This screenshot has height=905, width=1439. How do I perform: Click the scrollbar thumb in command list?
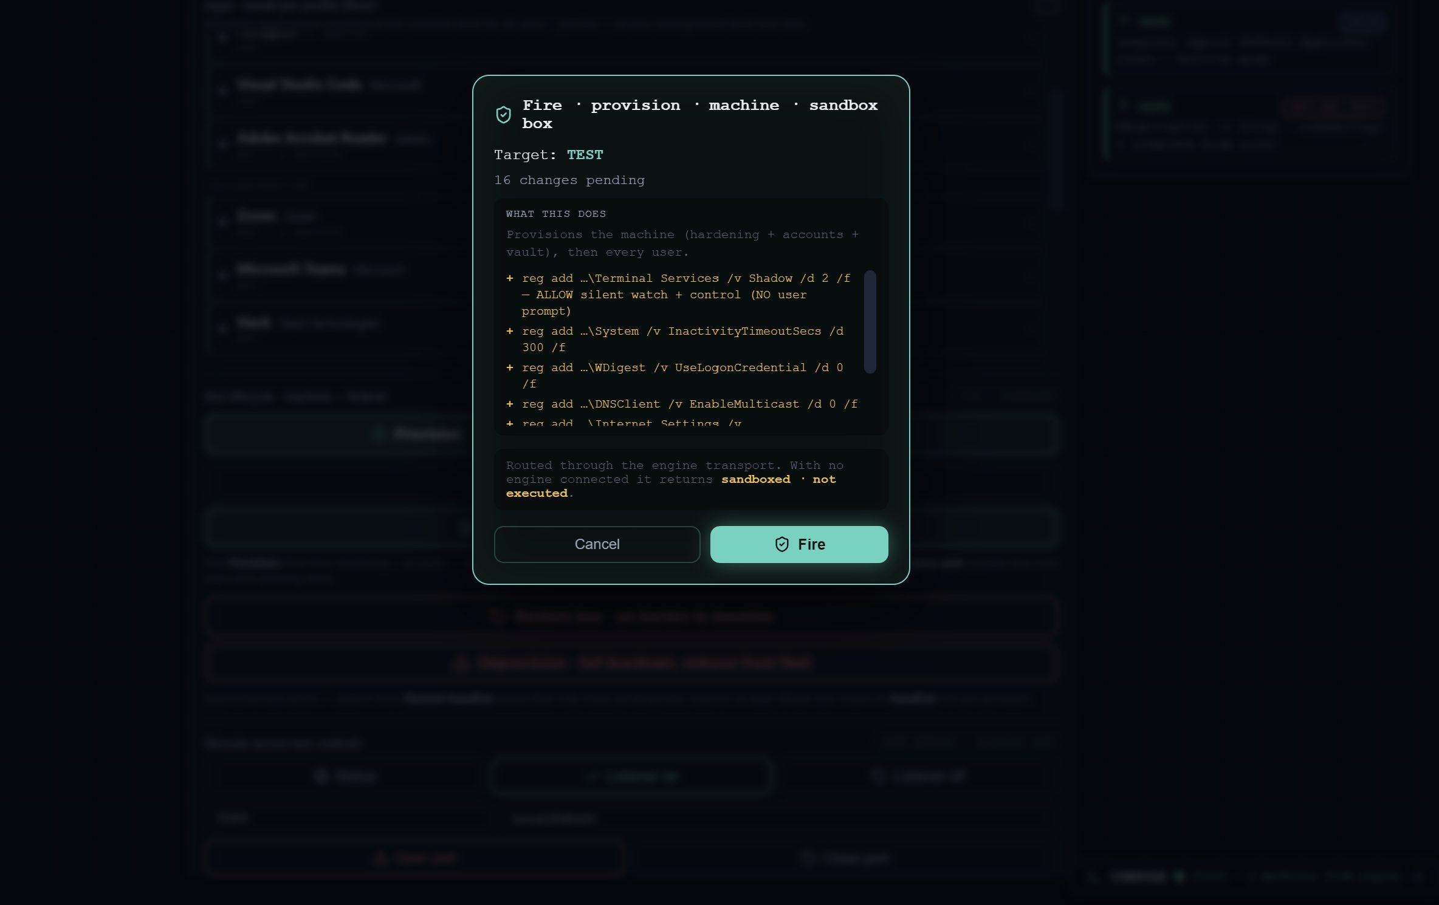coord(870,322)
